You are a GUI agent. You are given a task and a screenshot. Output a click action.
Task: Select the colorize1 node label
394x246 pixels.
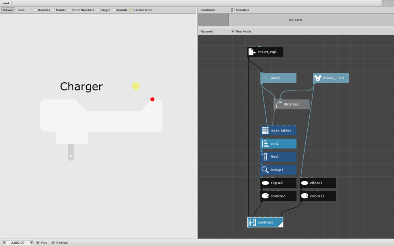(x=317, y=196)
